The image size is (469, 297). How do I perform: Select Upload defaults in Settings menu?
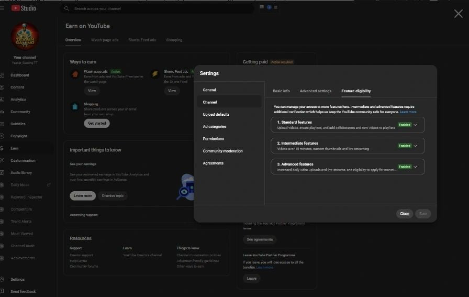coord(216,114)
